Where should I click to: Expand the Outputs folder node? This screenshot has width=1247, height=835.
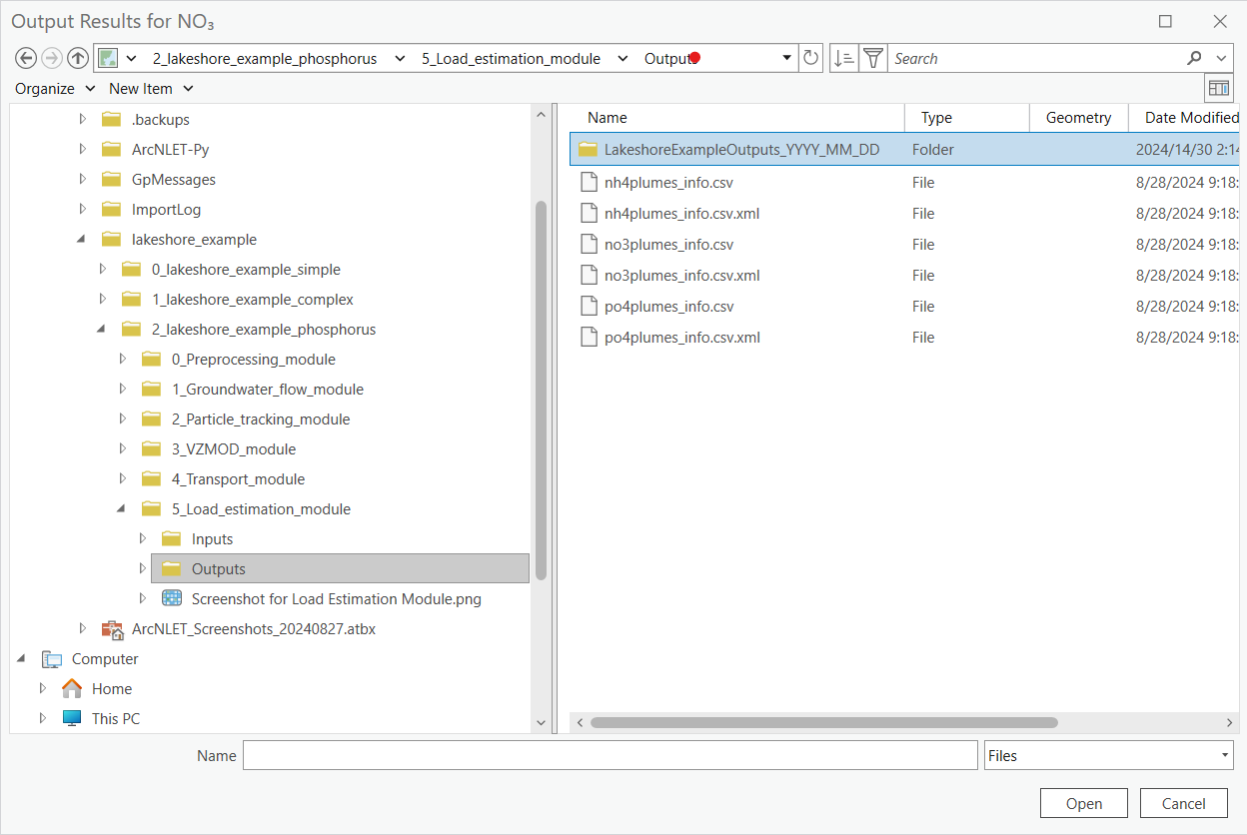click(143, 569)
